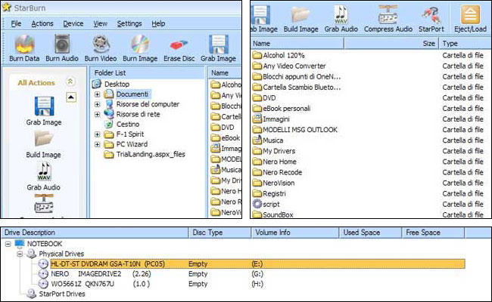Launch the Burn Image tool

coord(140,47)
